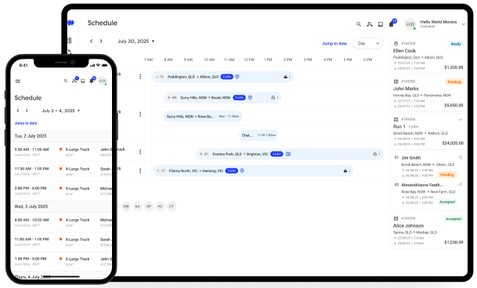Click the CT crew avatar chip below the timeline

[172, 206]
